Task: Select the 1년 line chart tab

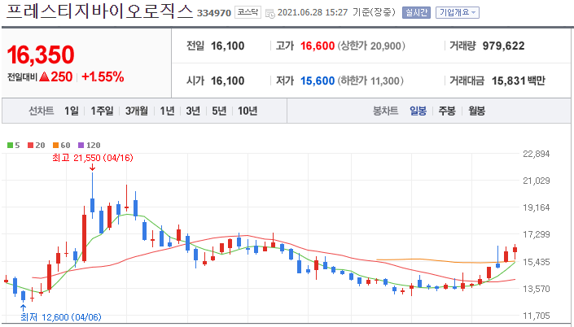Action: 167,111
